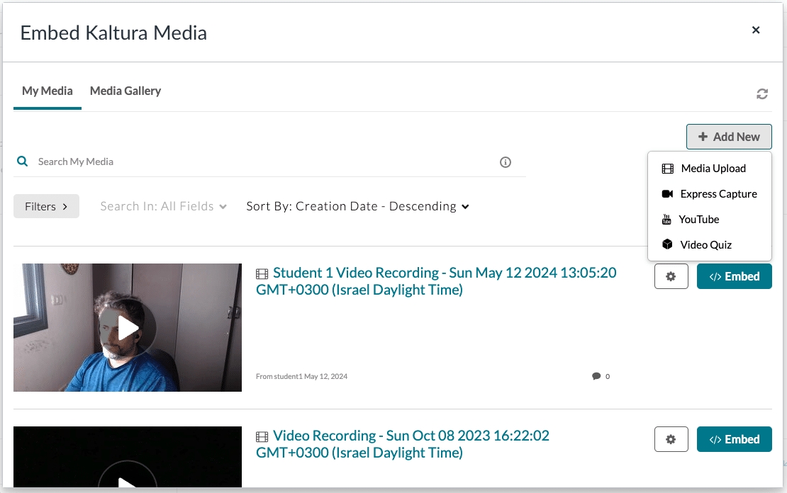Click the refresh icon near the tabs
Viewport: 787px width, 493px height.
(762, 94)
